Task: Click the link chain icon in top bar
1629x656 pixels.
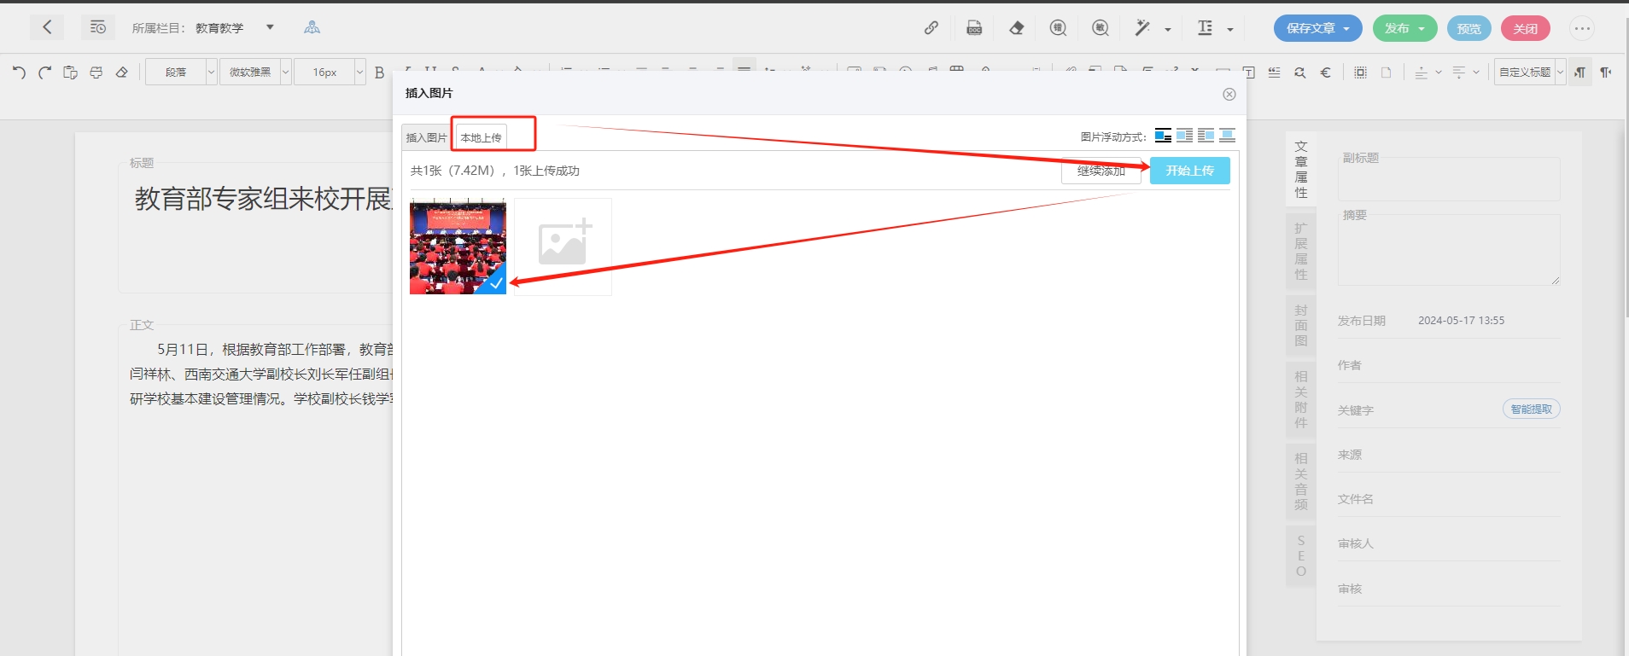Action: (931, 28)
